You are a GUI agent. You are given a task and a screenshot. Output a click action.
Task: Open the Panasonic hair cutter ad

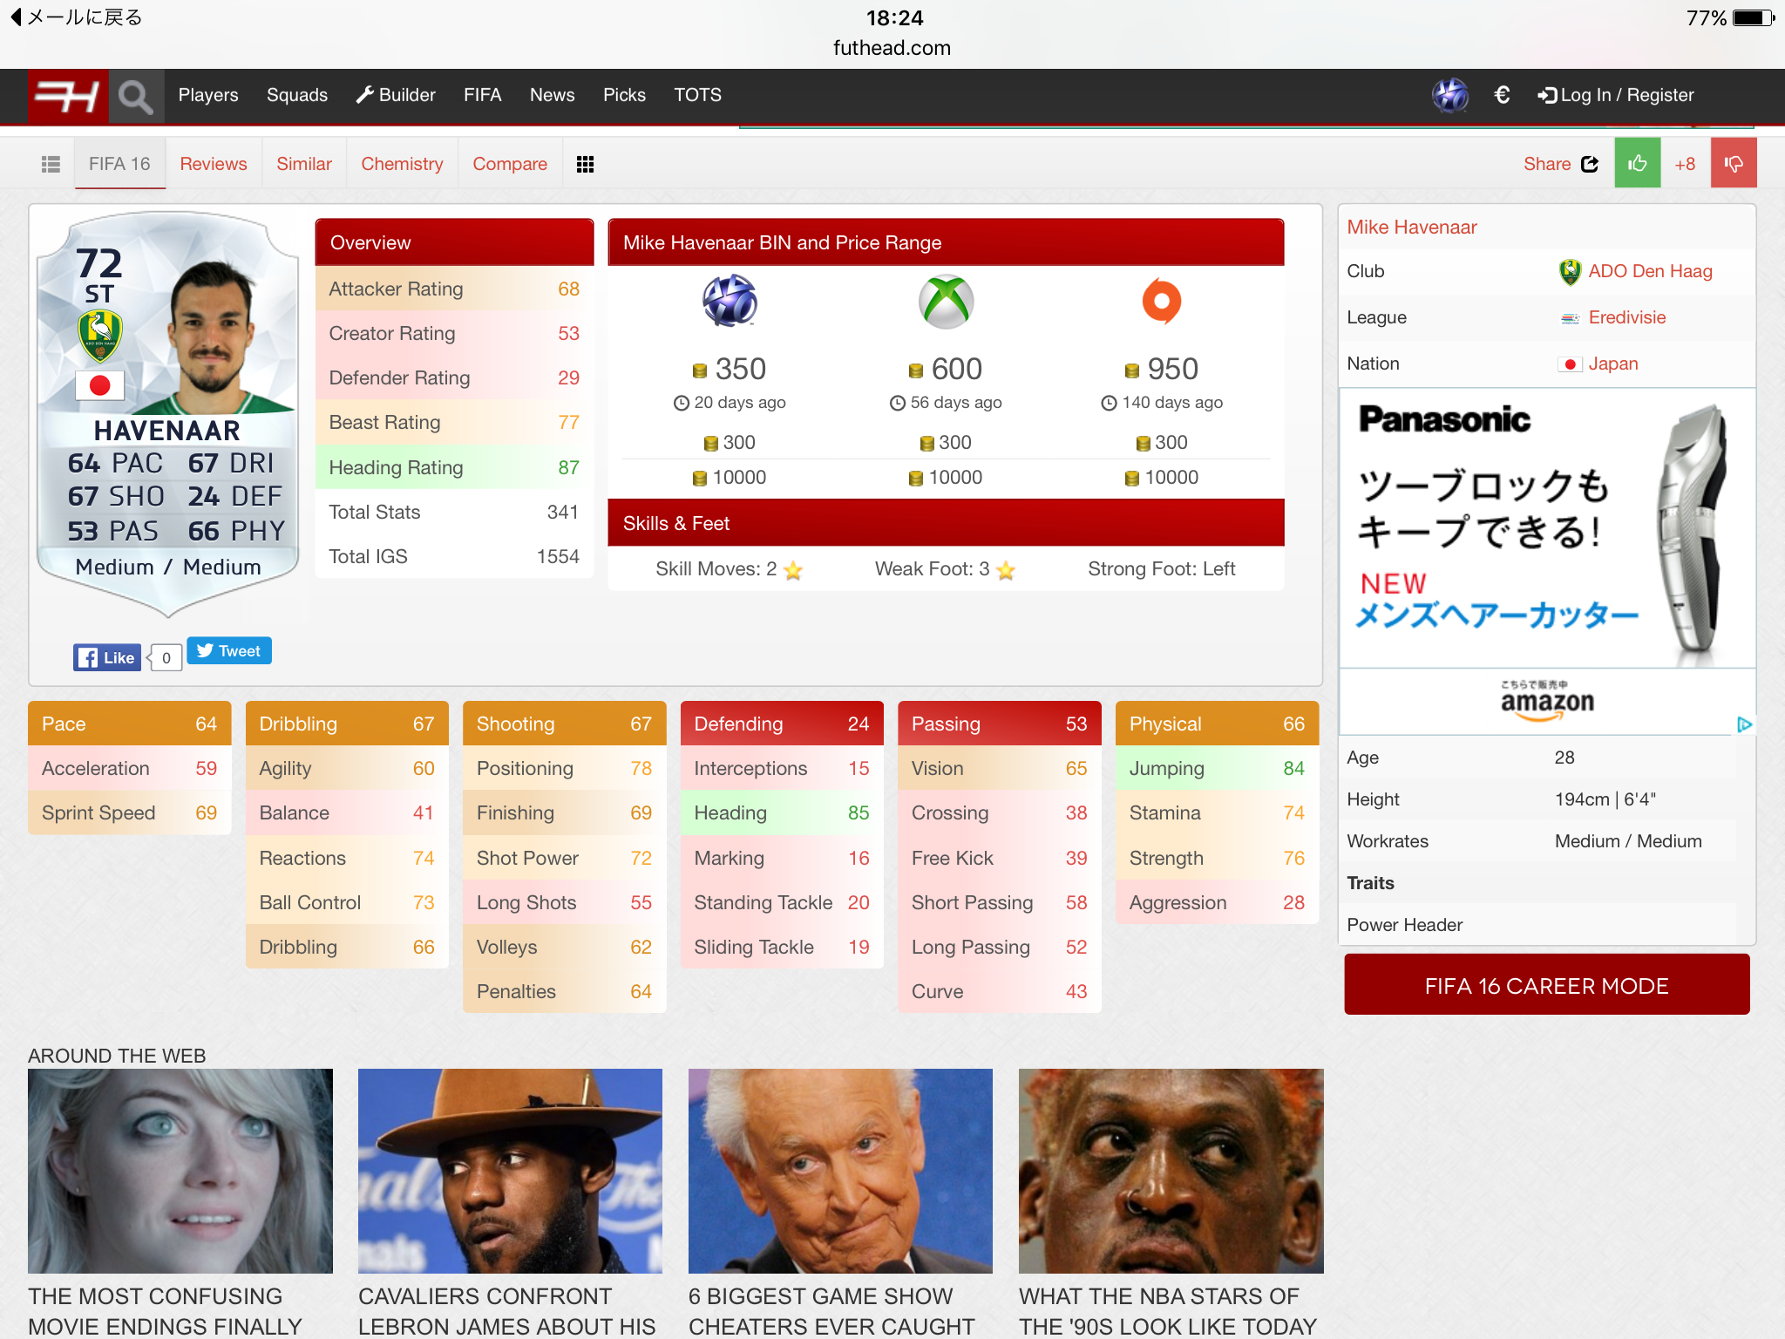tap(1546, 527)
